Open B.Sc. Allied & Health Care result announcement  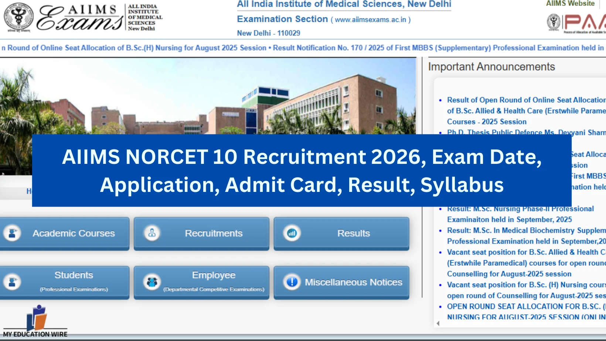click(525, 111)
